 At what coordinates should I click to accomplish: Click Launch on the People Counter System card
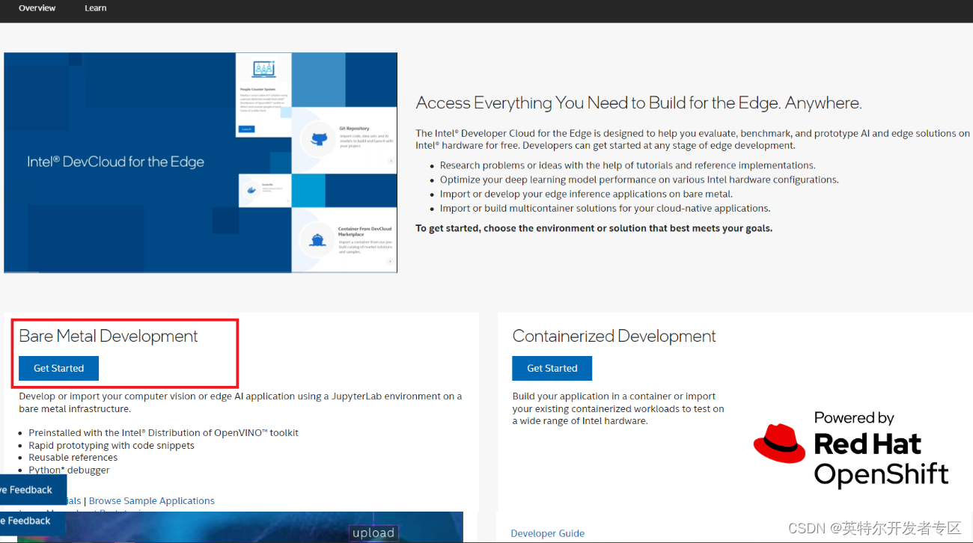coord(247,129)
